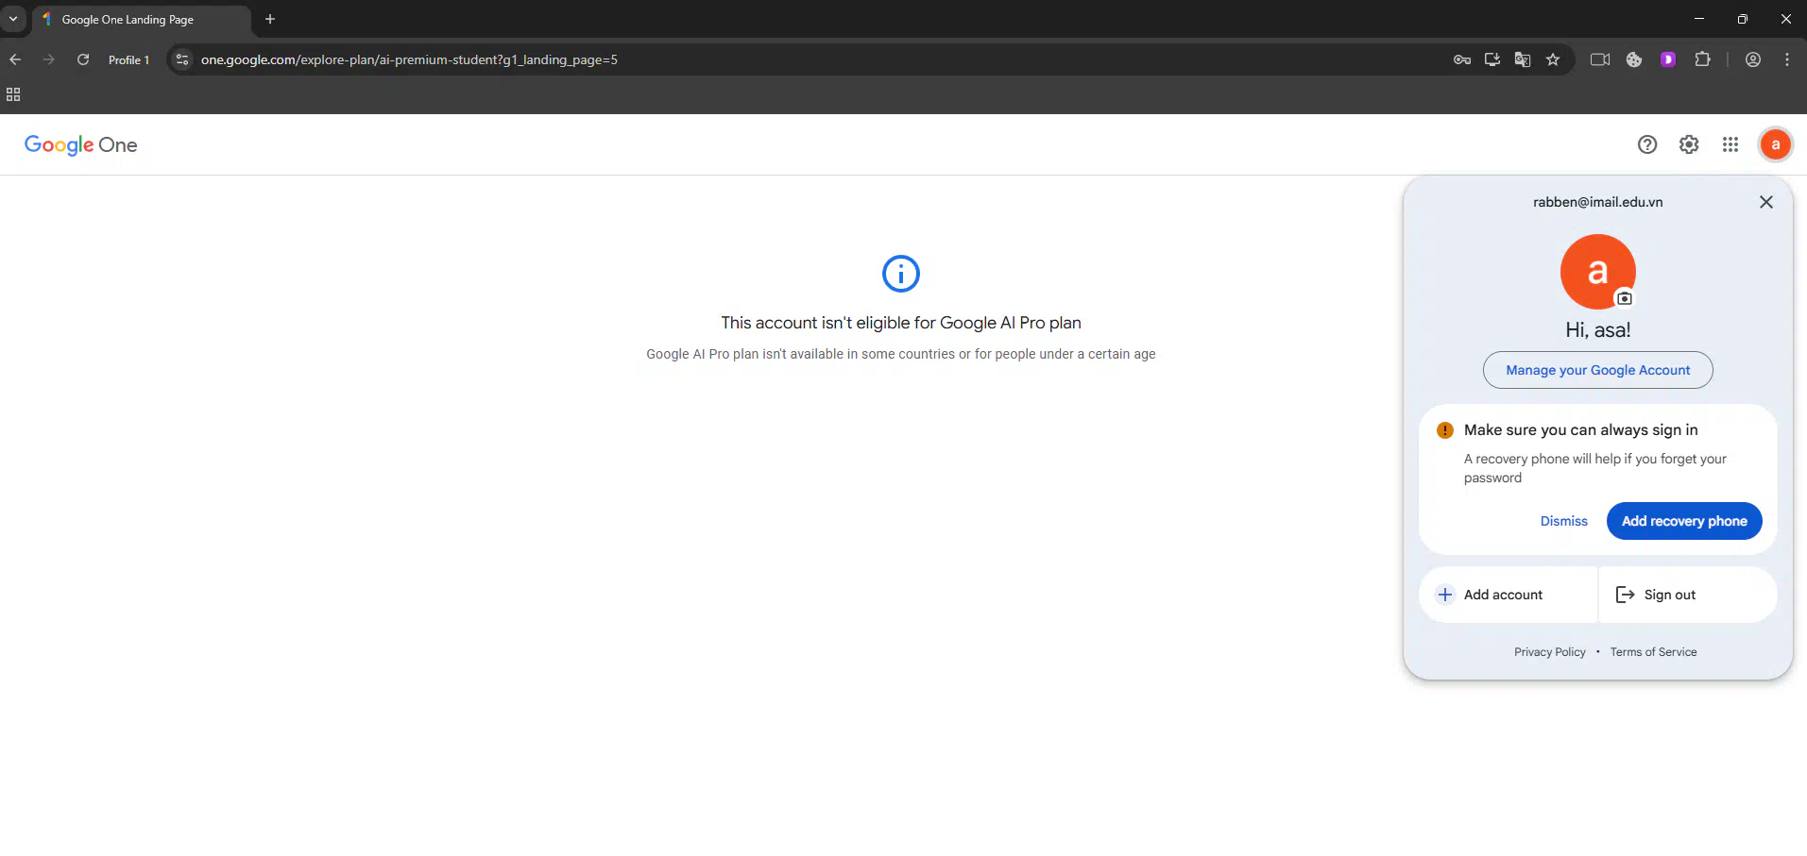Click the orange warning icon
The height and width of the screenshot is (856, 1807).
coord(1445,430)
